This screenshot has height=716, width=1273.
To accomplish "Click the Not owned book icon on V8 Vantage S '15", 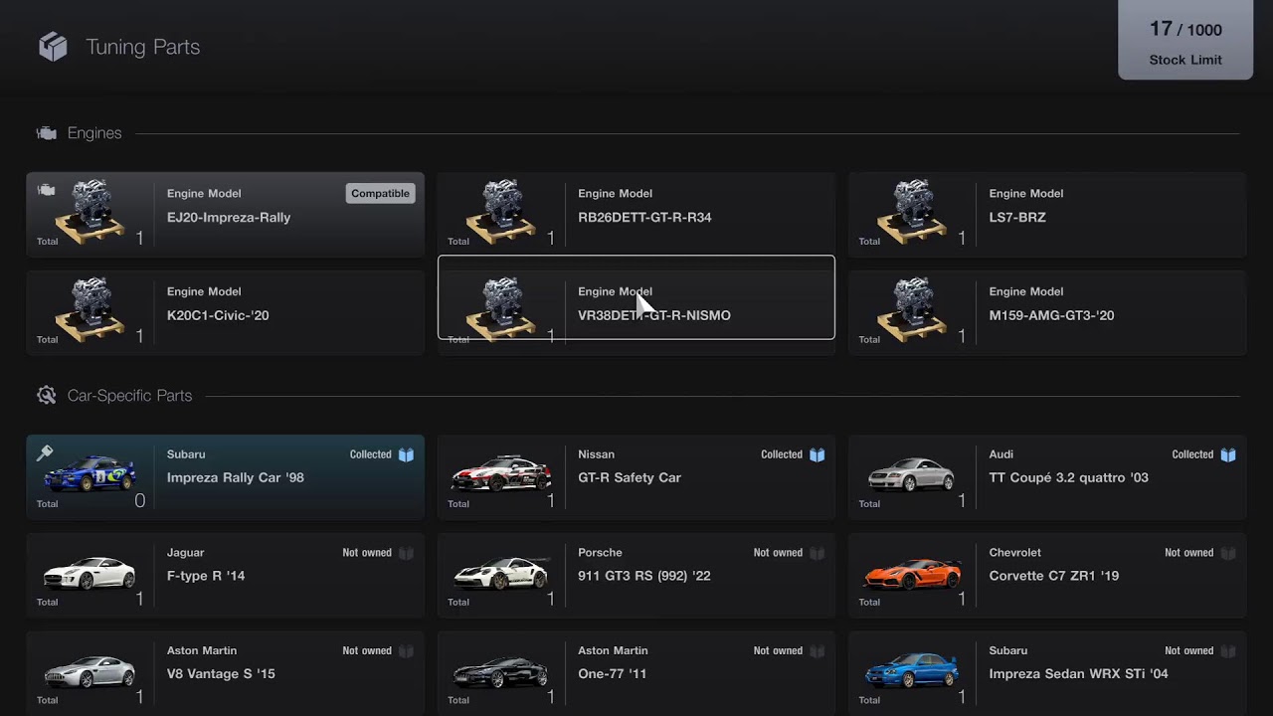I will (406, 651).
